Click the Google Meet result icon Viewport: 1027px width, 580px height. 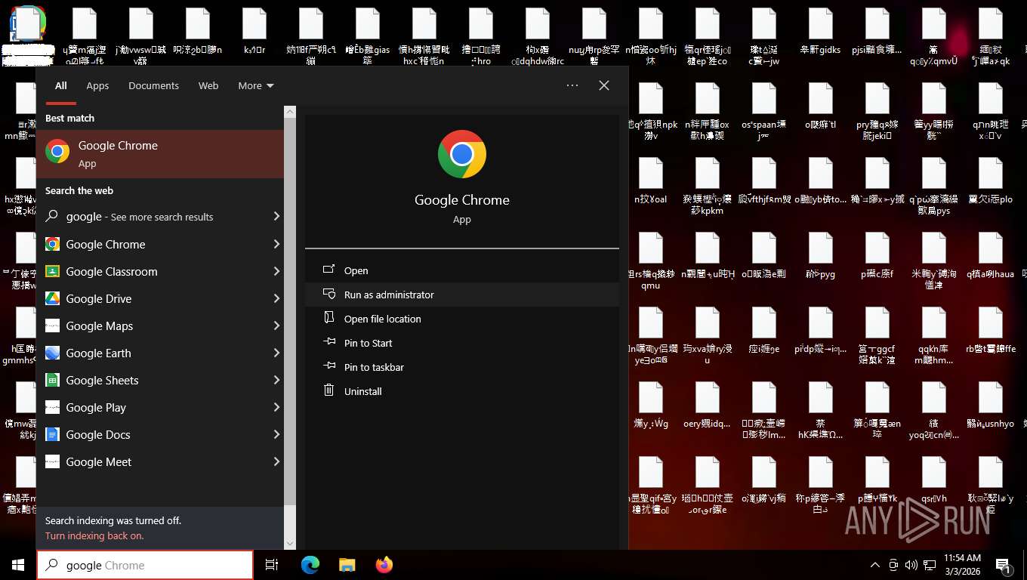click(x=52, y=462)
